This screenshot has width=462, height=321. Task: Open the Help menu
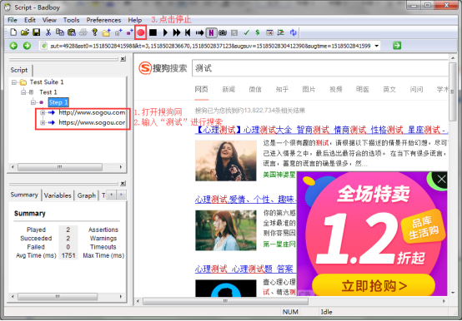coord(135,20)
